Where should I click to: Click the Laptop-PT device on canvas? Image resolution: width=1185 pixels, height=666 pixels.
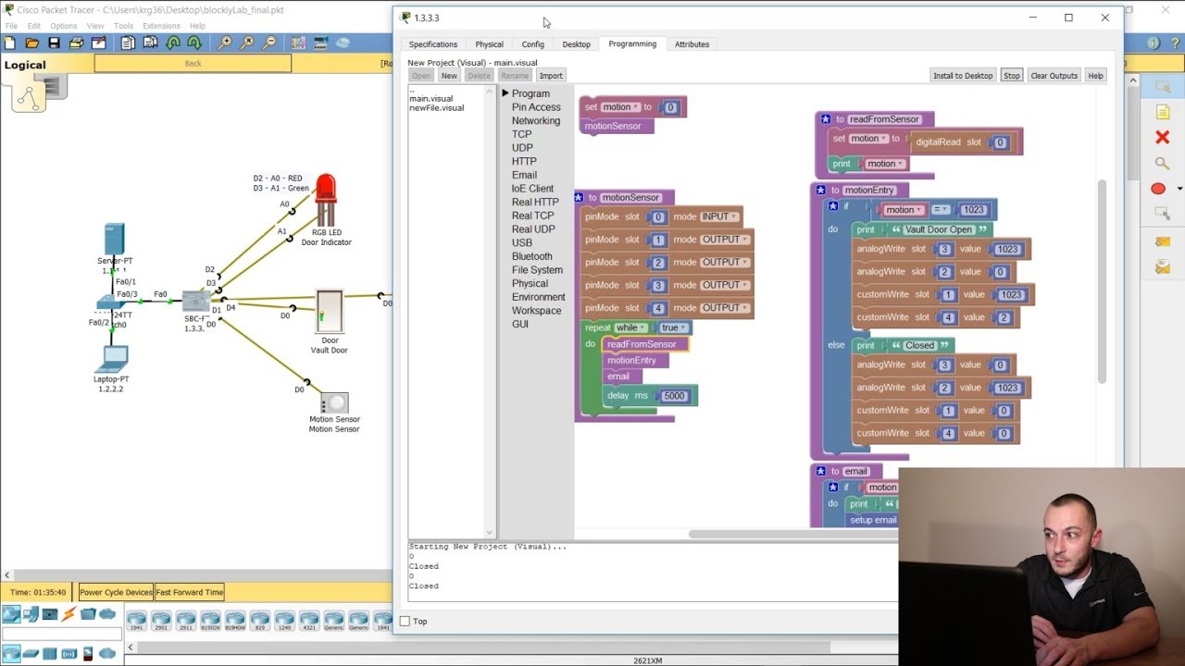point(113,359)
